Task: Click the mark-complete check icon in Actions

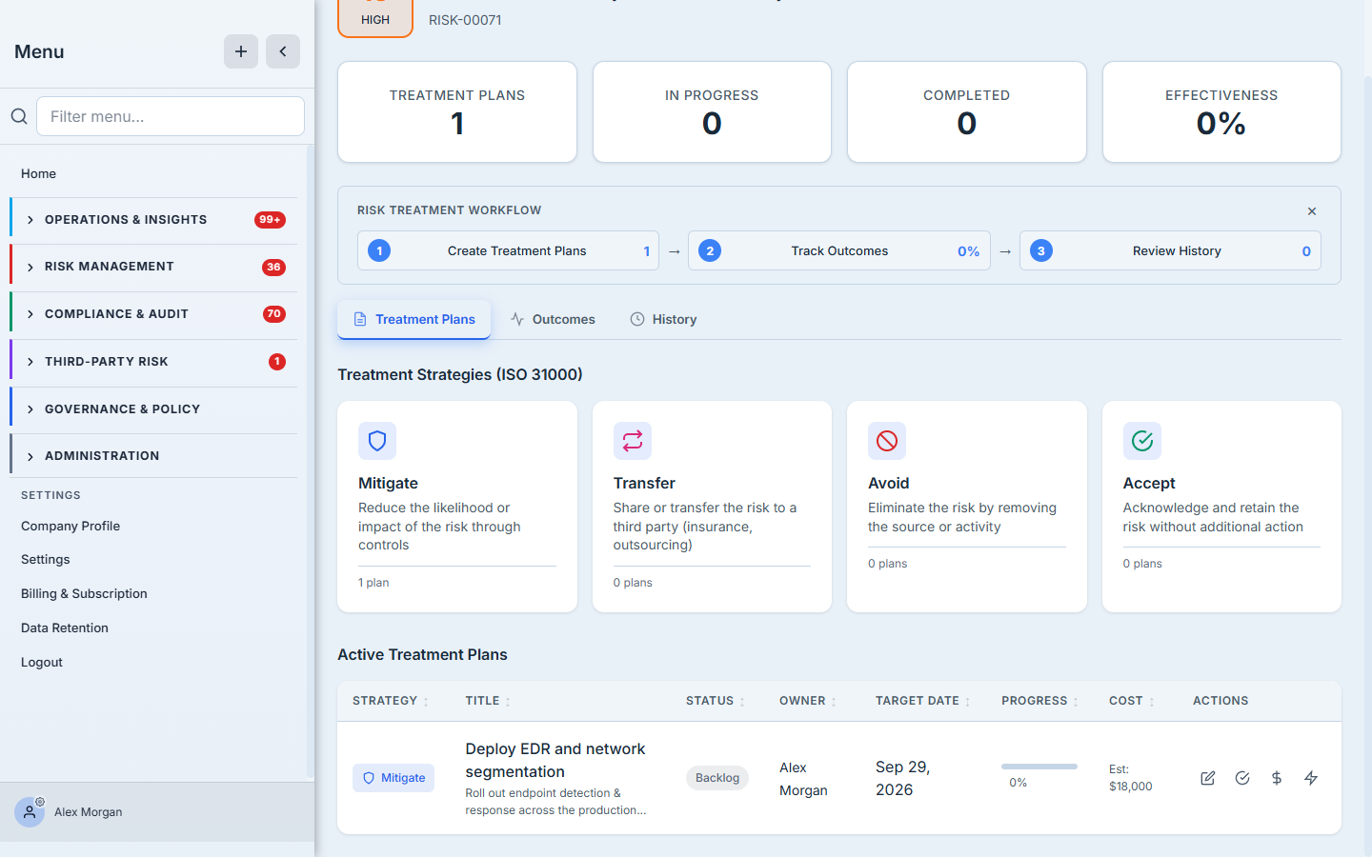Action: [1242, 778]
